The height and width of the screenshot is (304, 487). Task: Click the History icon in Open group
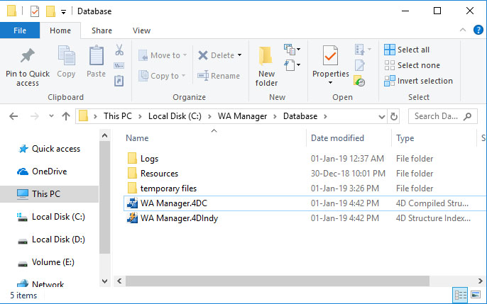pyautogui.click(x=359, y=81)
